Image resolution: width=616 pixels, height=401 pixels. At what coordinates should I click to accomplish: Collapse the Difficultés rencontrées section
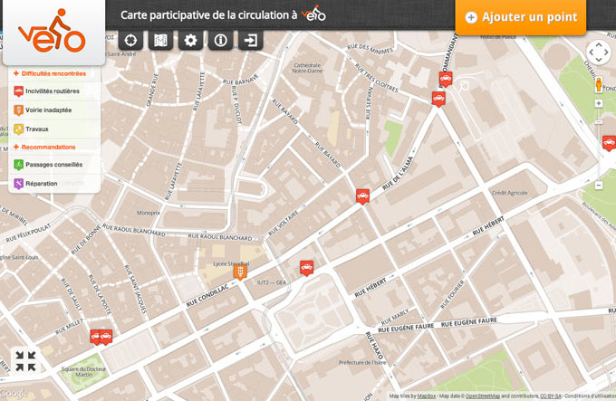click(x=53, y=73)
